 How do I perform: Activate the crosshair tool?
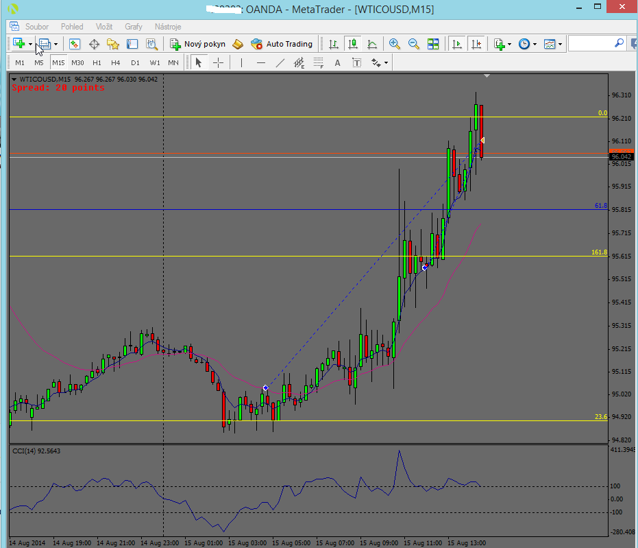(x=218, y=62)
